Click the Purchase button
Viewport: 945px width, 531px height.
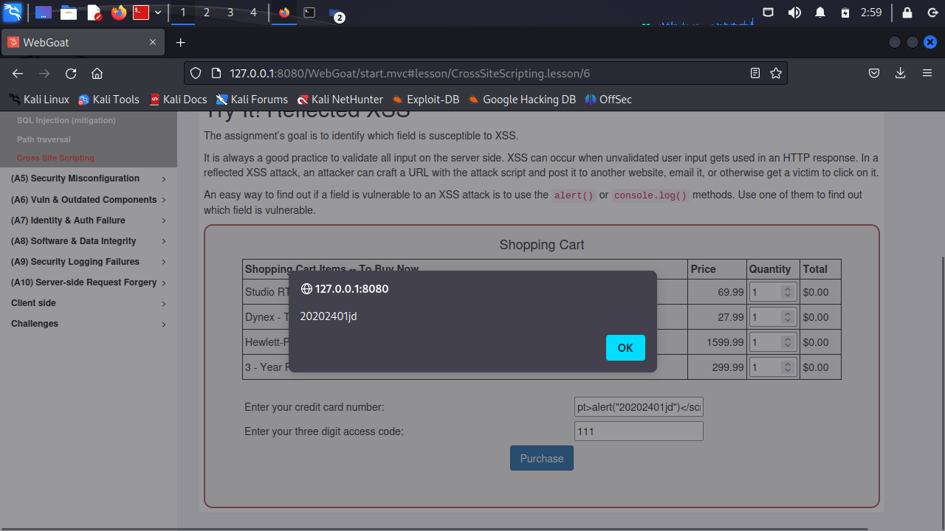click(x=542, y=458)
